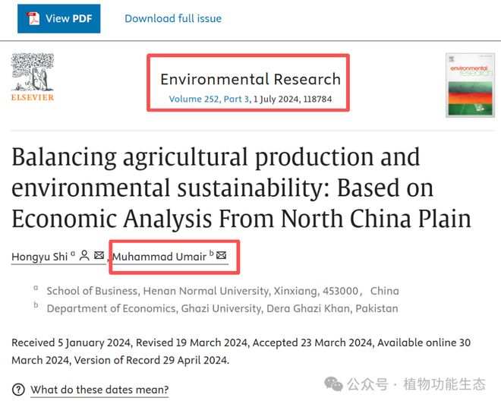Click the WeChat logo icon in watermark
This screenshot has width=501, height=404.
click(335, 383)
